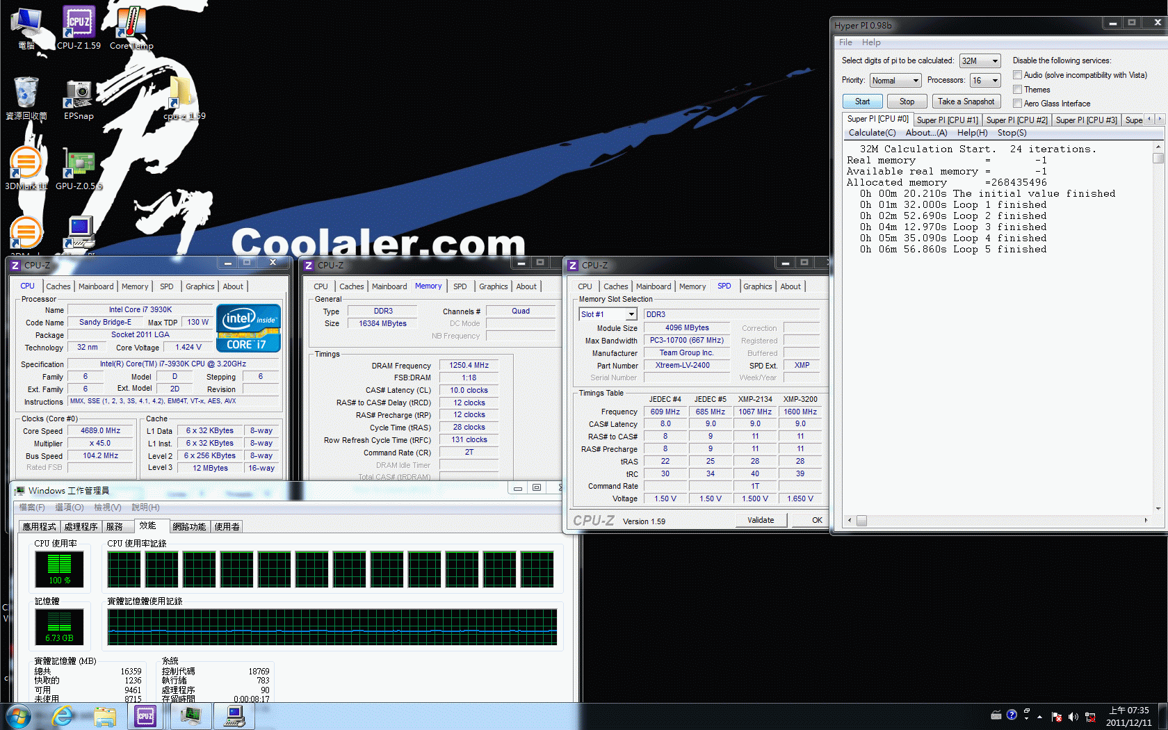1168x730 pixels.
Task: Open the pi digits 32M dropdown
Action: (x=980, y=61)
